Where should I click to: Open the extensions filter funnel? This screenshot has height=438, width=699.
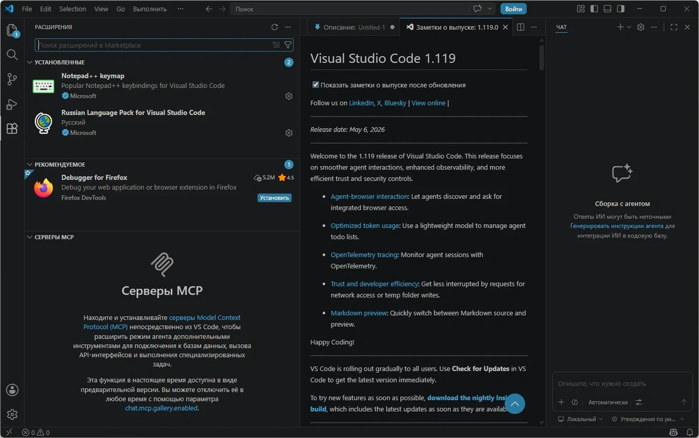pos(288,45)
